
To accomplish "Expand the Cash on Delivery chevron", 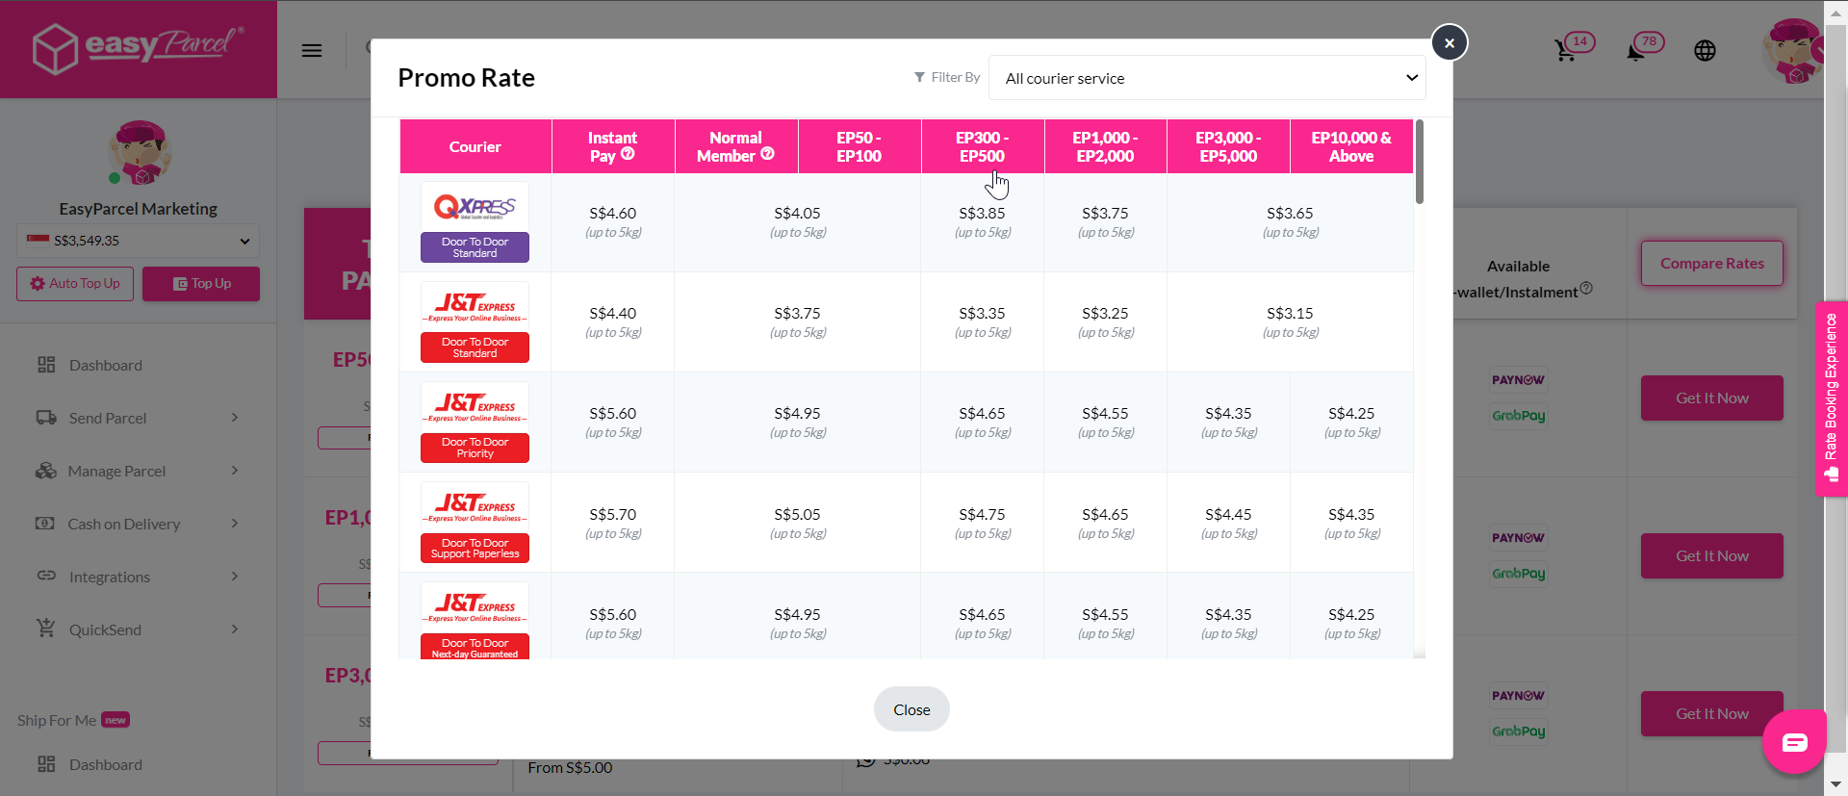I will coord(235,523).
